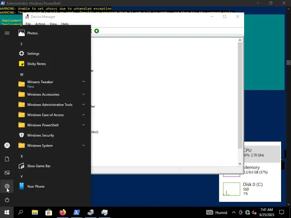Open the network status tray icon

[248, 212]
